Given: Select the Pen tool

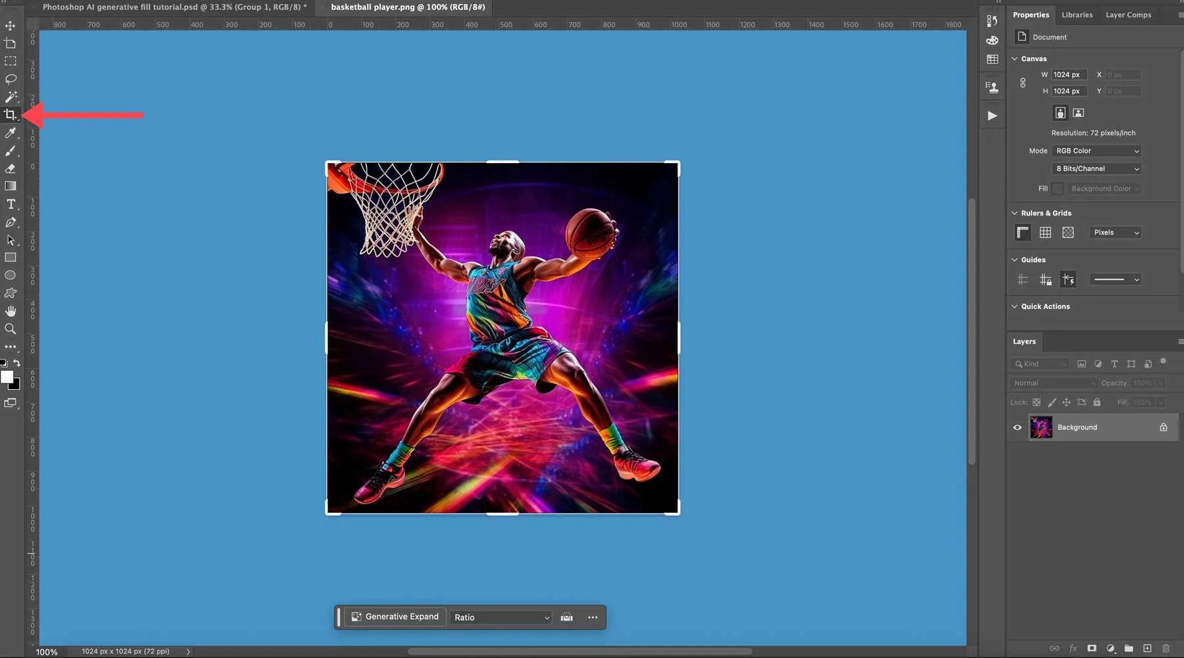Looking at the screenshot, I should coord(11,223).
